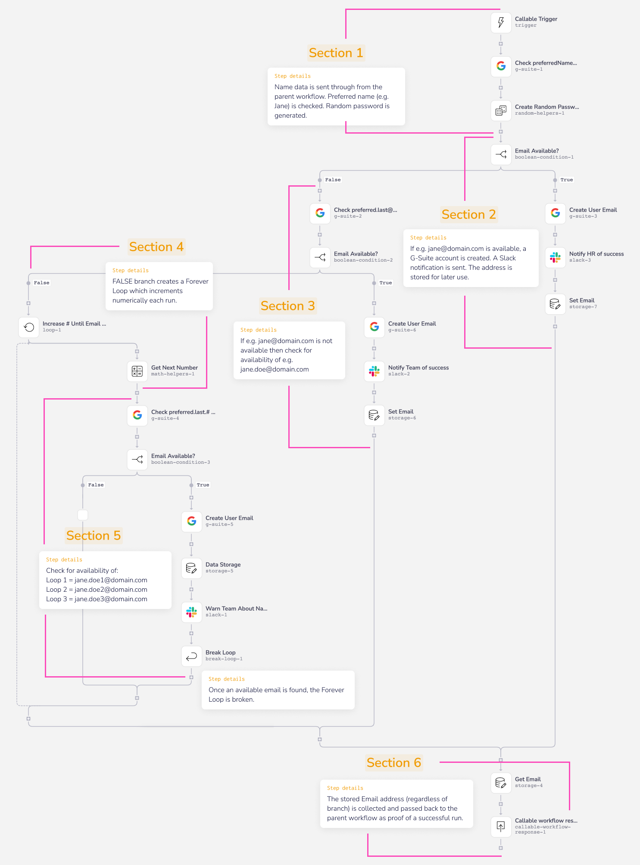This screenshot has height=865, width=640.
Task: Open the Increase # Until Email loop icon
Action: (x=28, y=327)
